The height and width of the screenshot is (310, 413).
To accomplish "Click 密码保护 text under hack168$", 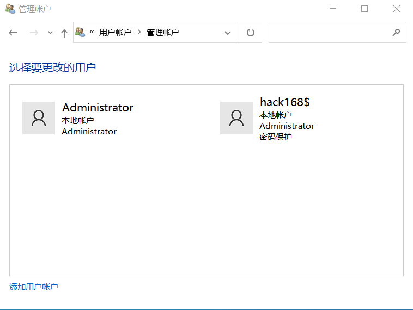I will click(x=276, y=137).
